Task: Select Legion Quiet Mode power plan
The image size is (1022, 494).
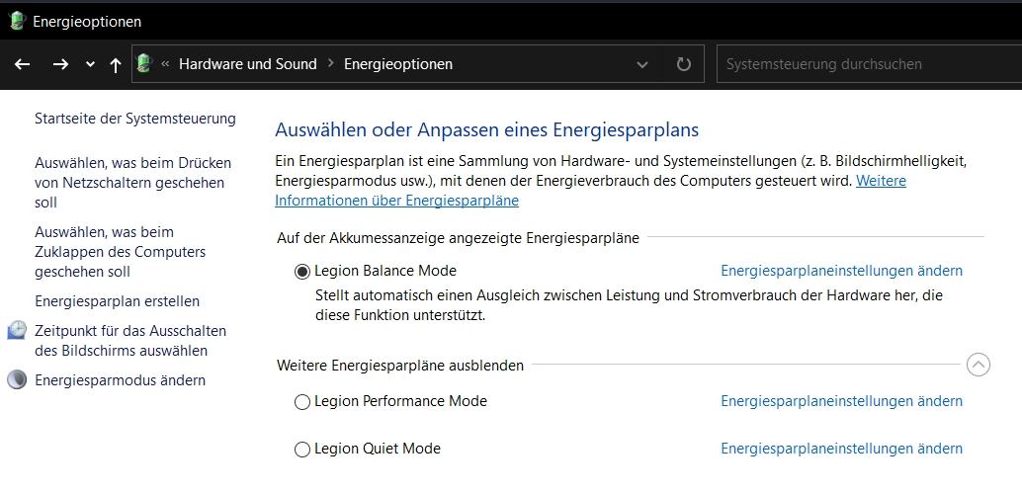Action: pos(302,450)
